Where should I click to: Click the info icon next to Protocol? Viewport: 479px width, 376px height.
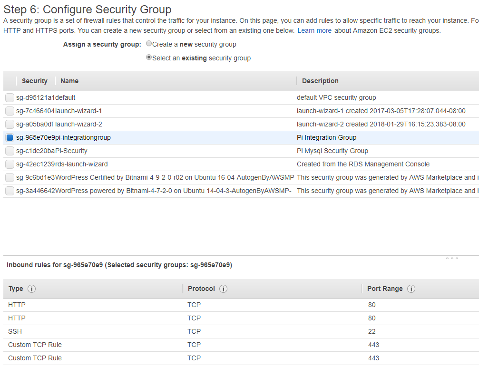pyautogui.click(x=223, y=289)
